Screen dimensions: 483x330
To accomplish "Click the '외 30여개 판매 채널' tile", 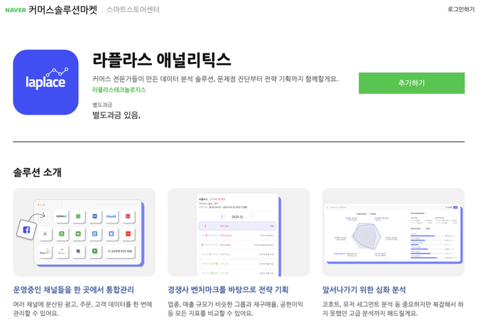I will point(120,251).
